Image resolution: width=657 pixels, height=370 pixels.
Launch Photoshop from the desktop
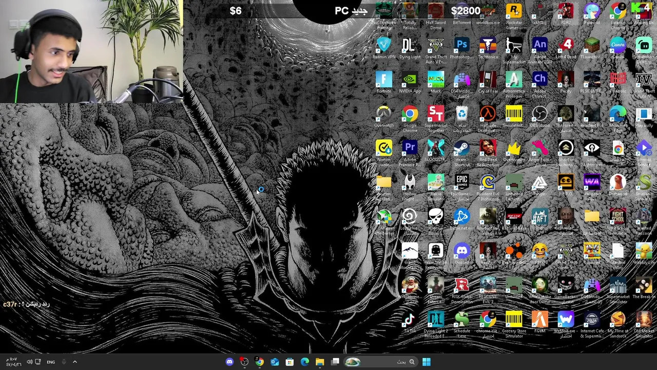(461, 49)
